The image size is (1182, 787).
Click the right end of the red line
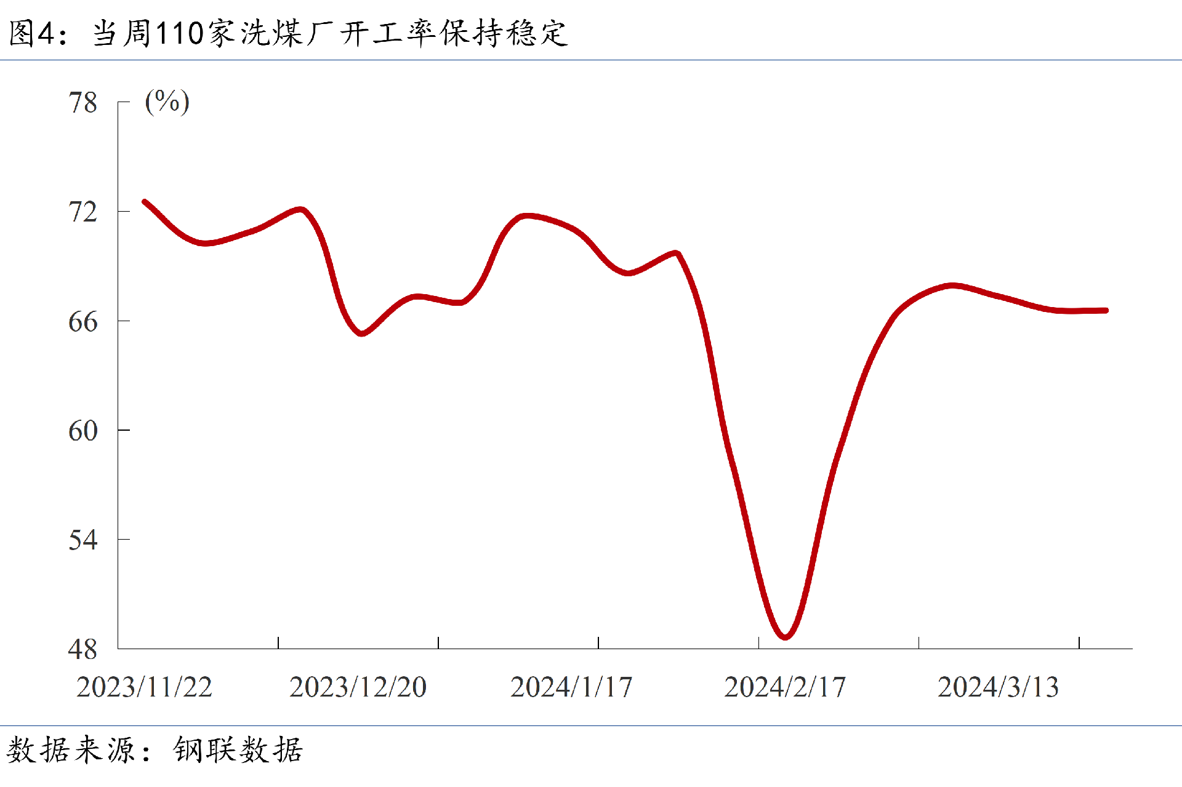1106,311
